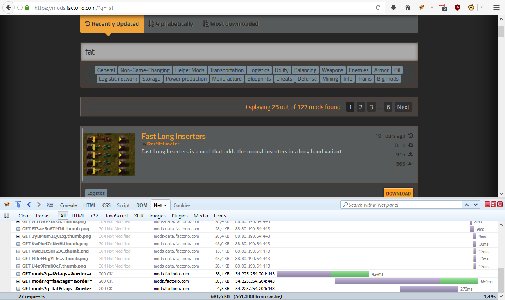Filter Net requests by JavaScript
The height and width of the screenshot is (300, 505).
[117, 216]
